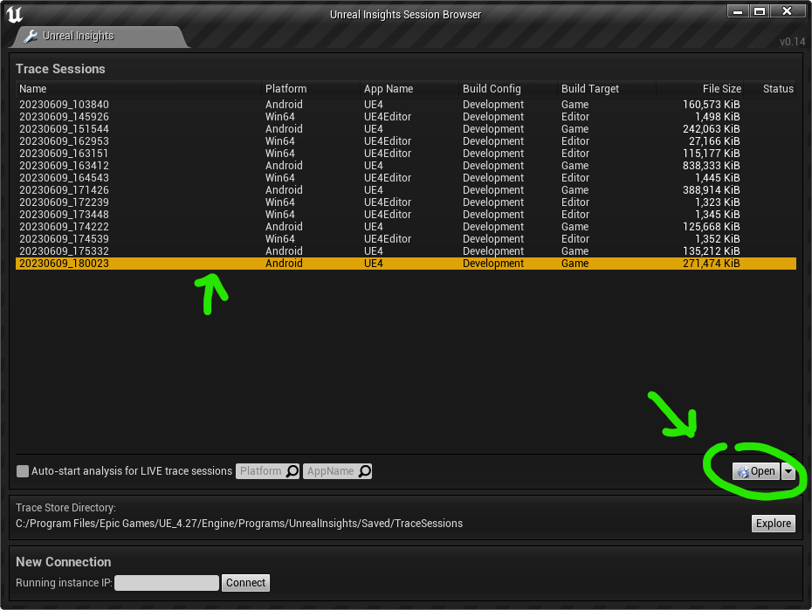Select session 20230609_145926
The height and width of the screenshot is (610, 812).
pyautogui.click(x=406, y=117)
